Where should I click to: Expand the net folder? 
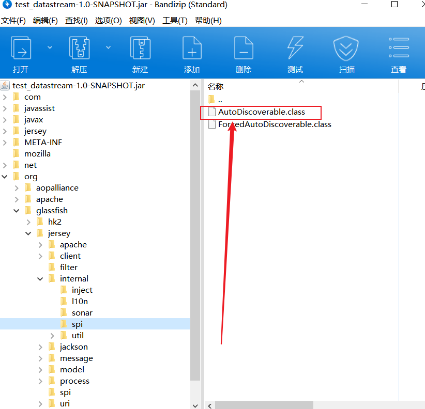5,165
